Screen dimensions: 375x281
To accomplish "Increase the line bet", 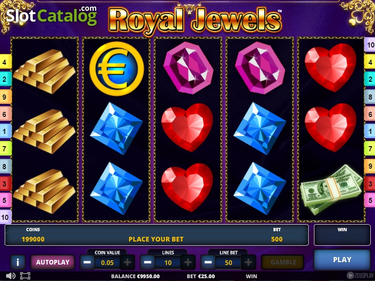I will [x=248, y=262].
